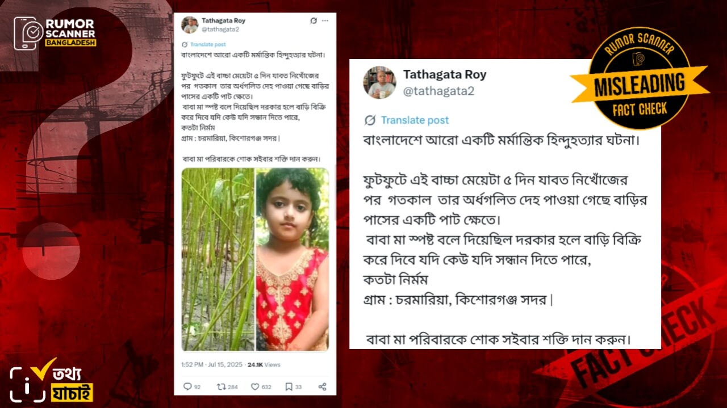
Task: Click the small profile avatar in tweet
Action: tap(190, 24)
